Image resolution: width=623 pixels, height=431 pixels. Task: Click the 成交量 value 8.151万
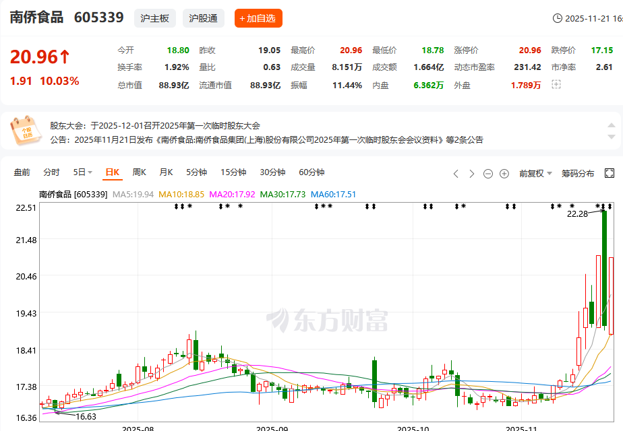[x=347, y=67]
